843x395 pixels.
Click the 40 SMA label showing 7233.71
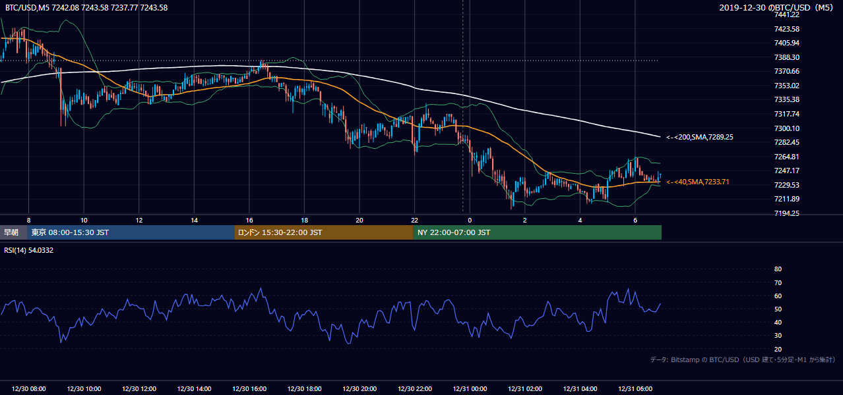(x=698, y=182)
